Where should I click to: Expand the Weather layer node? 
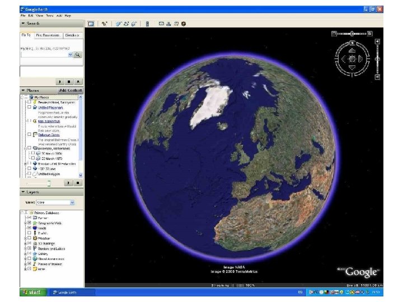(25, 238)
